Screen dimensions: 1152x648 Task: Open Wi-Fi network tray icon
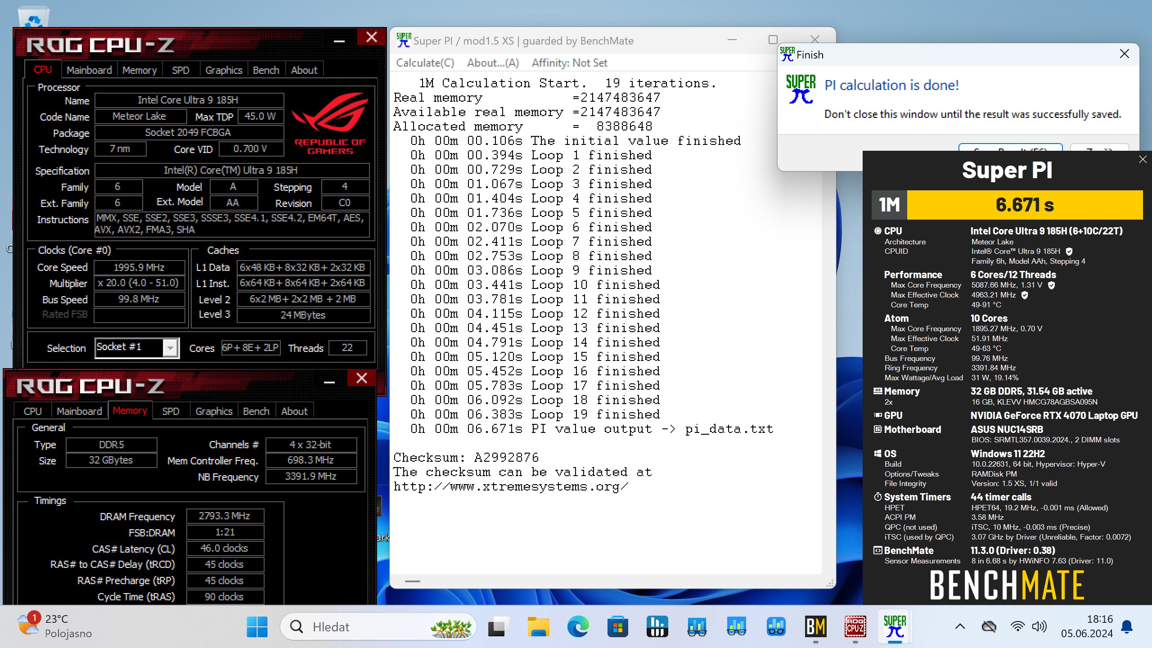pyautogui.click(x=1017, y=626)
